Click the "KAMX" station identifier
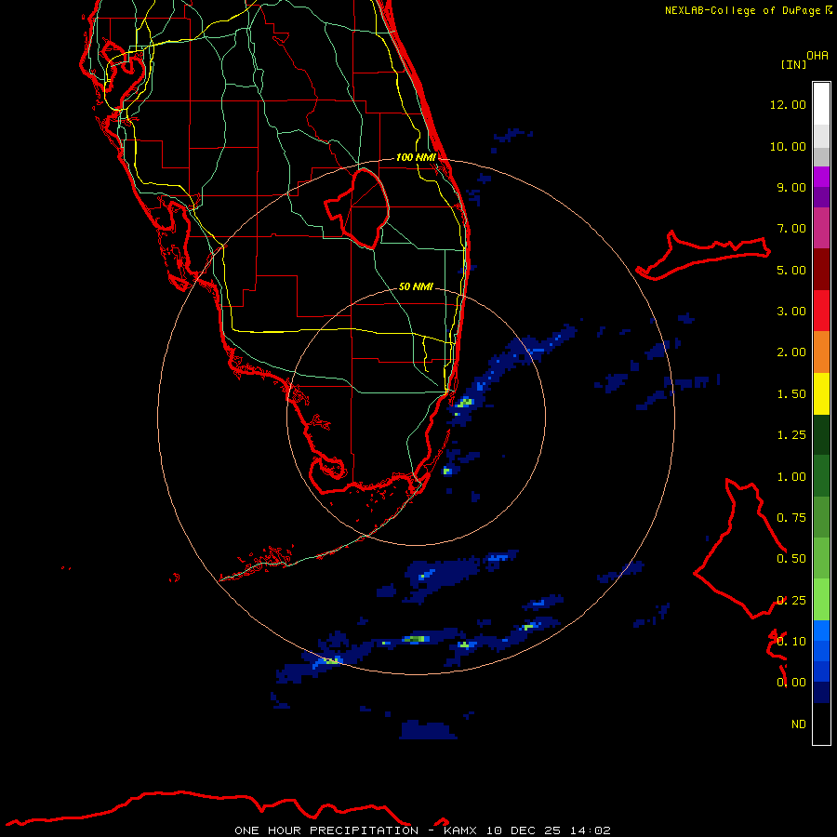This screenshot has width=837, height=837. (460, 830)
